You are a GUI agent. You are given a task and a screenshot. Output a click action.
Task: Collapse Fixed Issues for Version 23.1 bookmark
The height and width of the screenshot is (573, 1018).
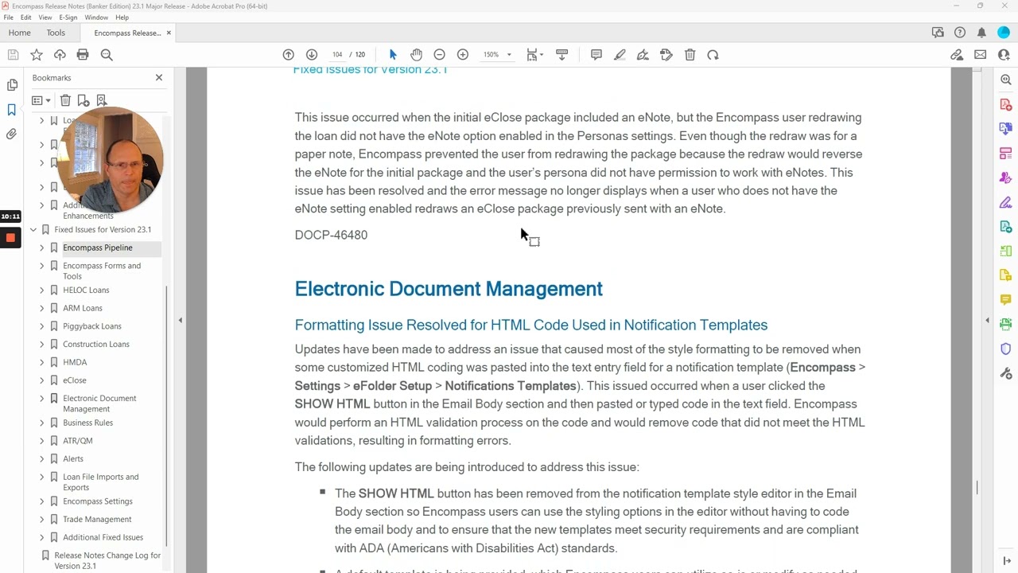(33, 230)
